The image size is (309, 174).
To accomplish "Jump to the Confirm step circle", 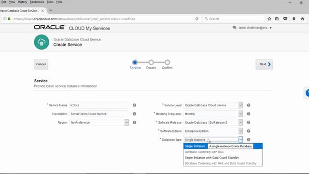I will click(x=168, y=62).
